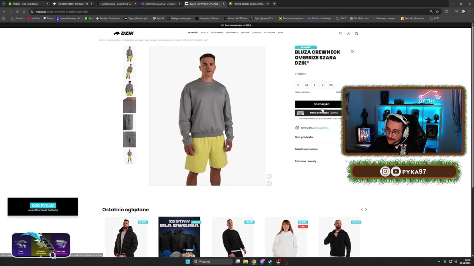Open Twitch bookmark
The width and height of the screenshot is (474, 266).
tap(48, 18)
